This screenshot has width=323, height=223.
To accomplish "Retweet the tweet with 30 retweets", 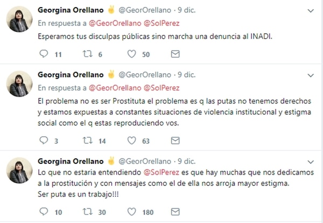I will [x=87, y=212].
